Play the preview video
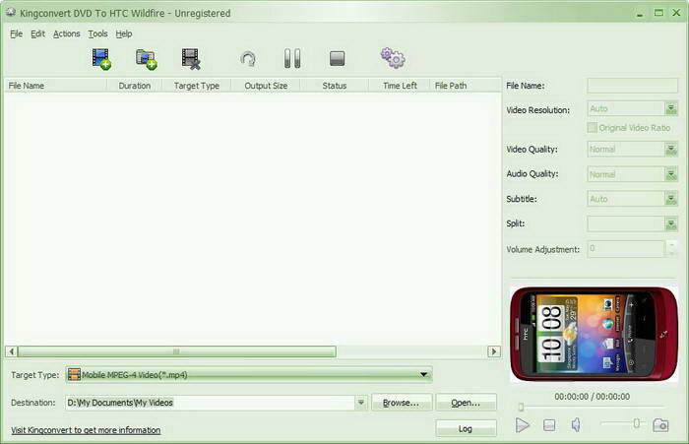The width and height of the screenshot is (689, 444). click(x=523, y=424)
